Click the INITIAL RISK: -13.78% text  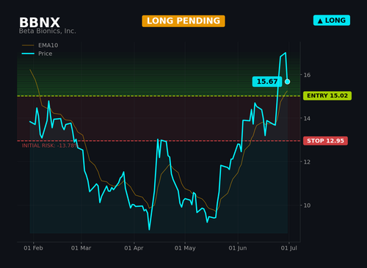pyautogui.click(x=50, y=145)
